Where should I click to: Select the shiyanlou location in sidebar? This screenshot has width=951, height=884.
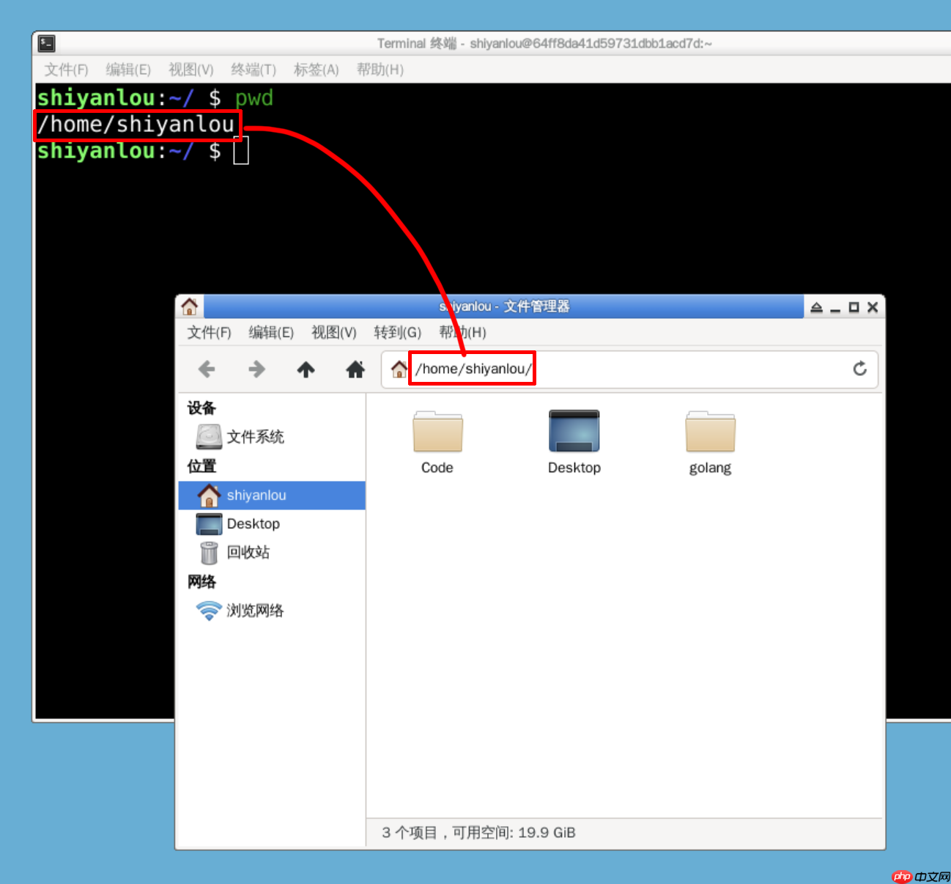point(256,495)
